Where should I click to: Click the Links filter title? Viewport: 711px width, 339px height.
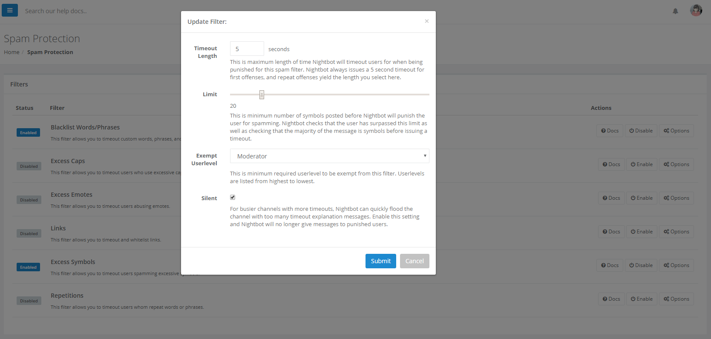pyautogui.click(x=58, y=228)
